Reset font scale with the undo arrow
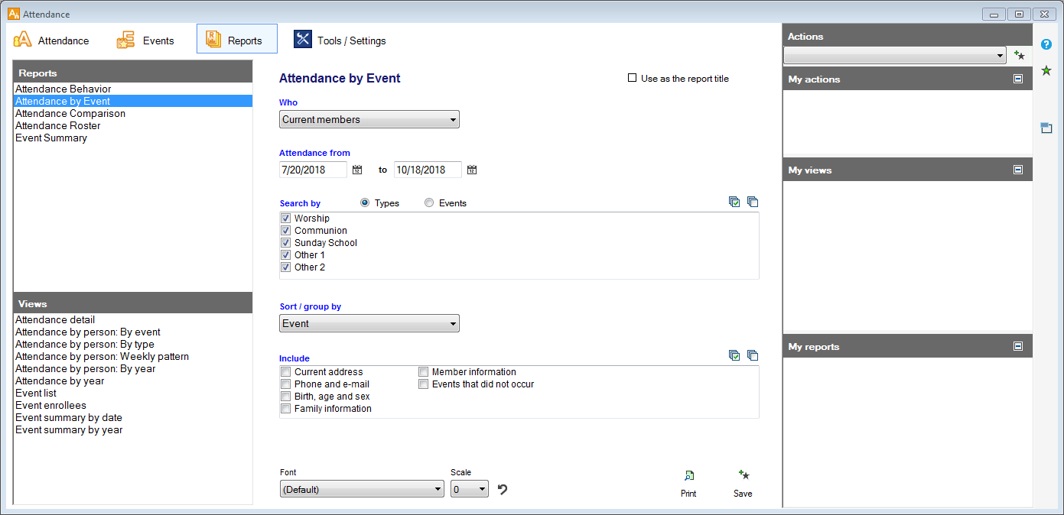 pos(503,489)
